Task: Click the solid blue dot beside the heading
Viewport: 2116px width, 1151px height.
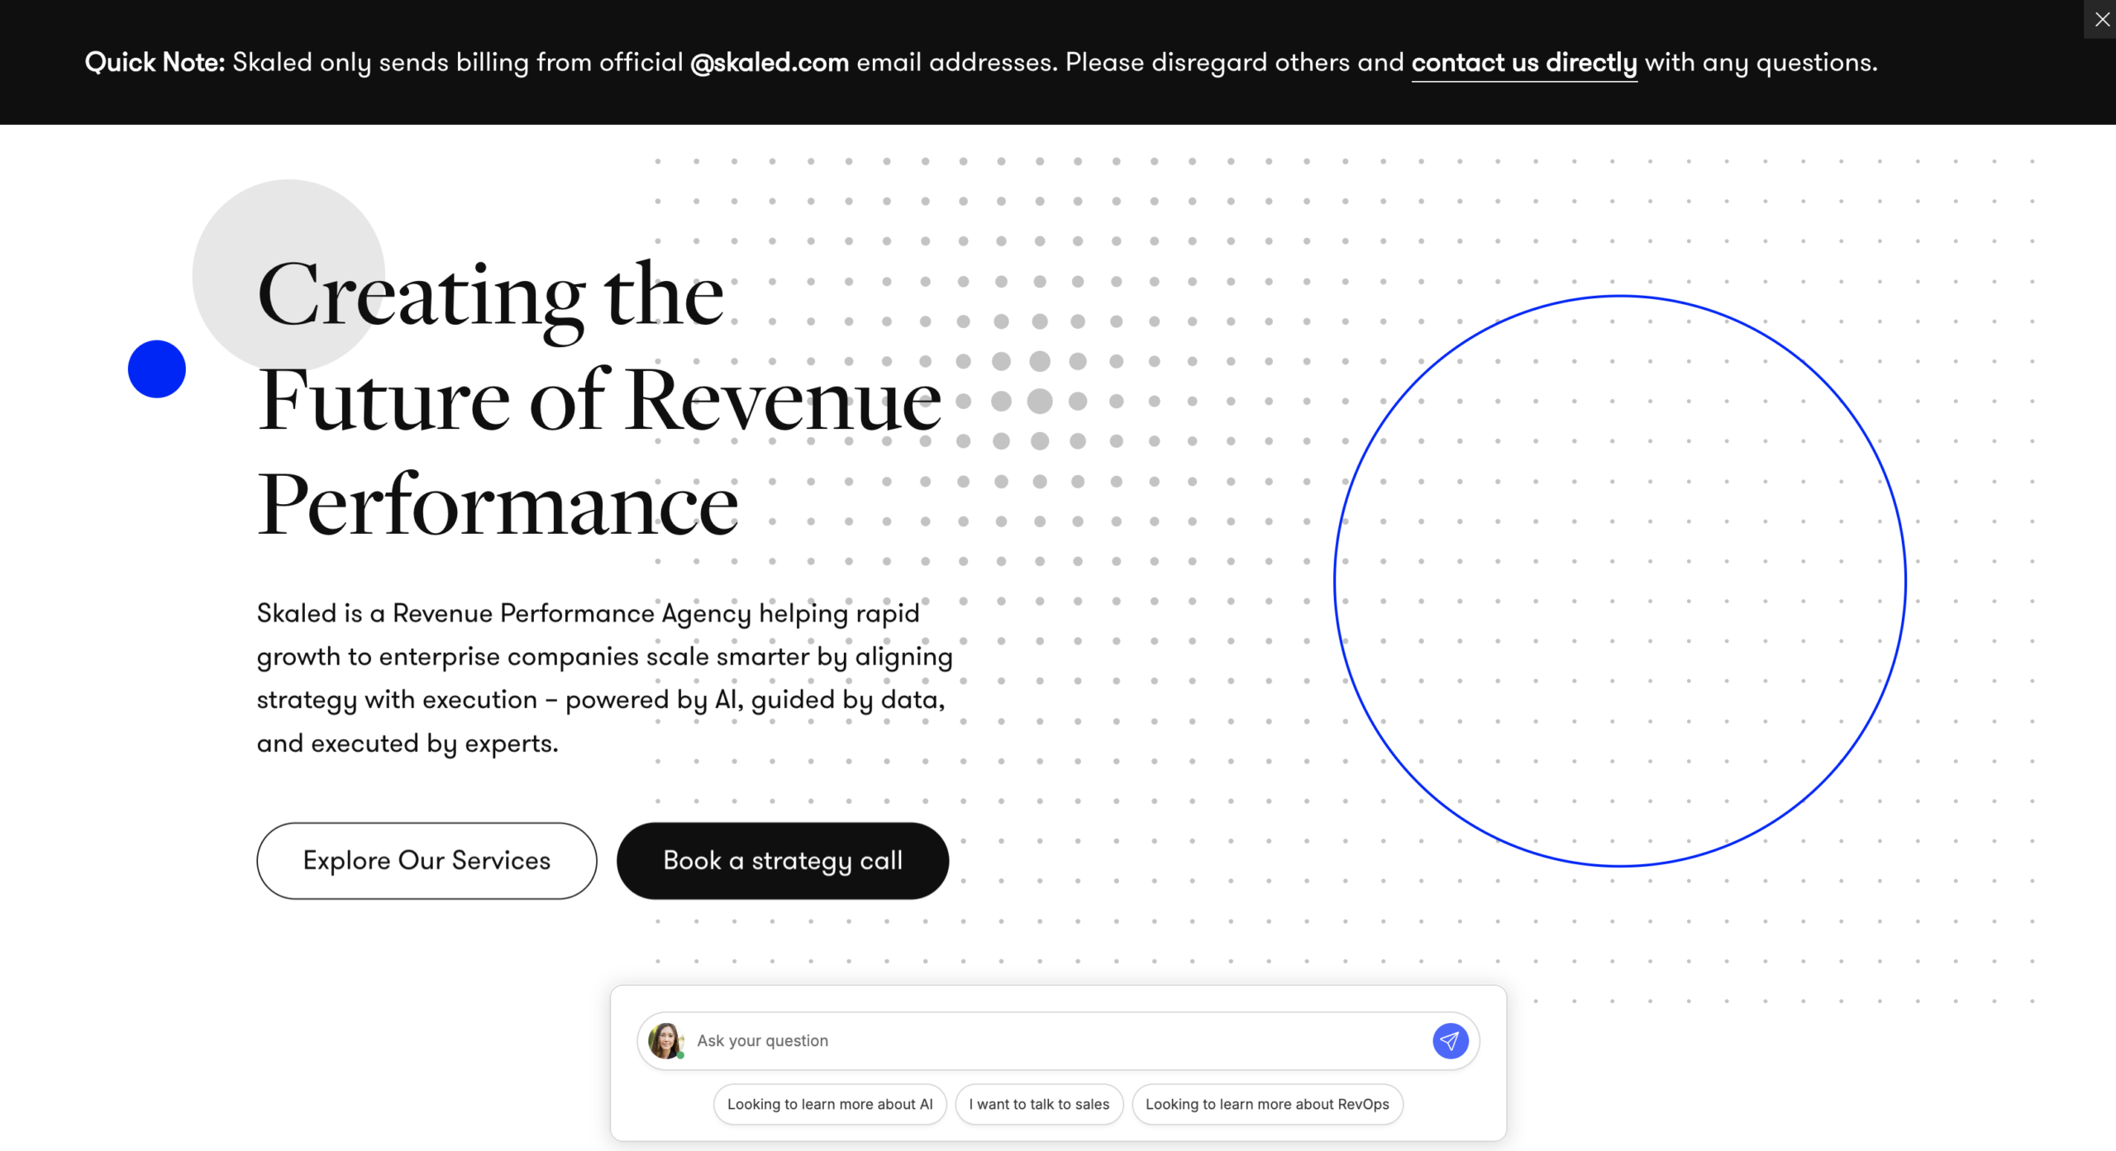Action: pyautogui.click(x=157, y=369)
